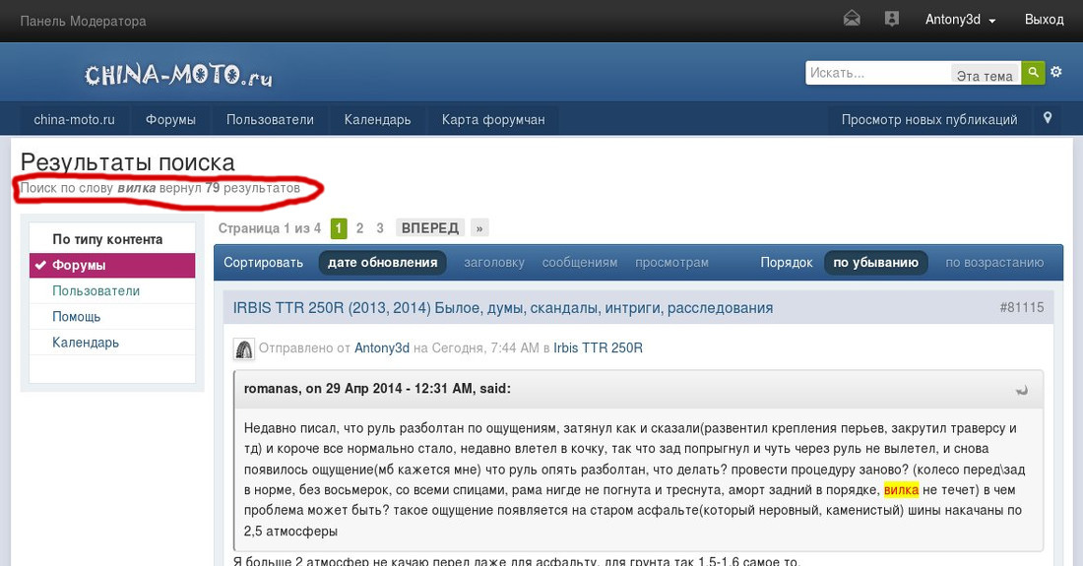Sort by дате обновления

[x=383, y=262]
